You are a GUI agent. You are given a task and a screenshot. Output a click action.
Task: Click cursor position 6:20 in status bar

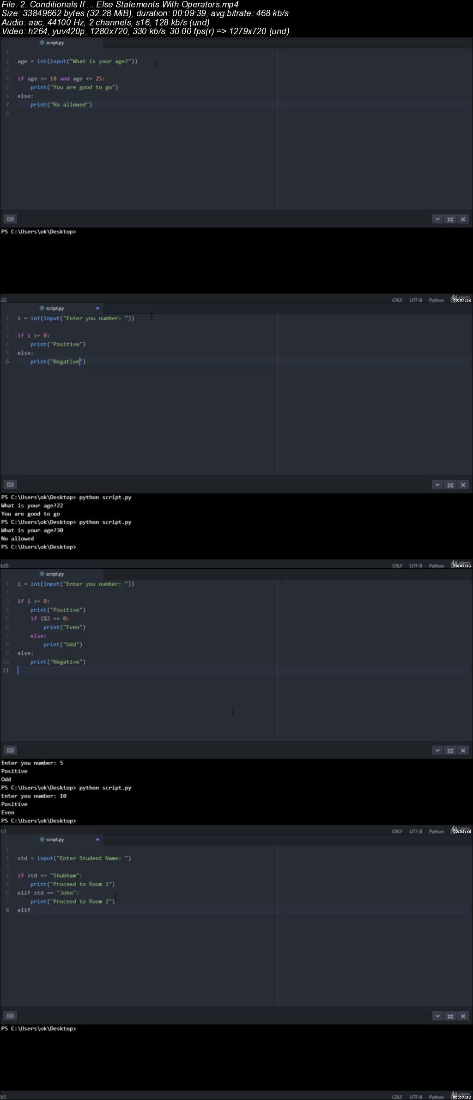coord(5,566)
